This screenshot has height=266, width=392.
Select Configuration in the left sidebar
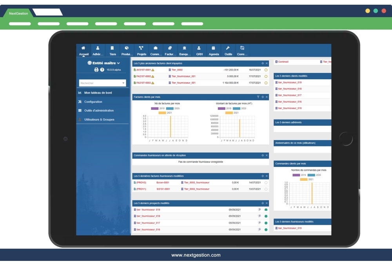point(93,102)
